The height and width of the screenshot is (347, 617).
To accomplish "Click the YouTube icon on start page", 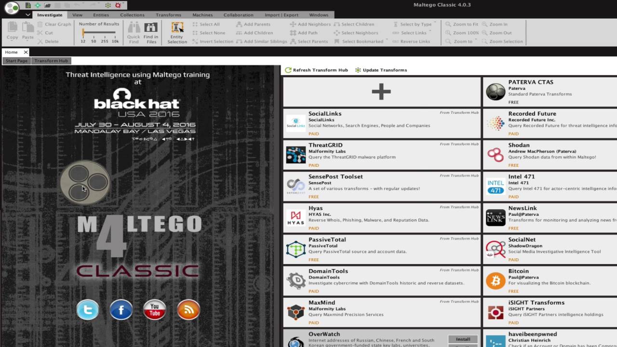I will [155, 310].
